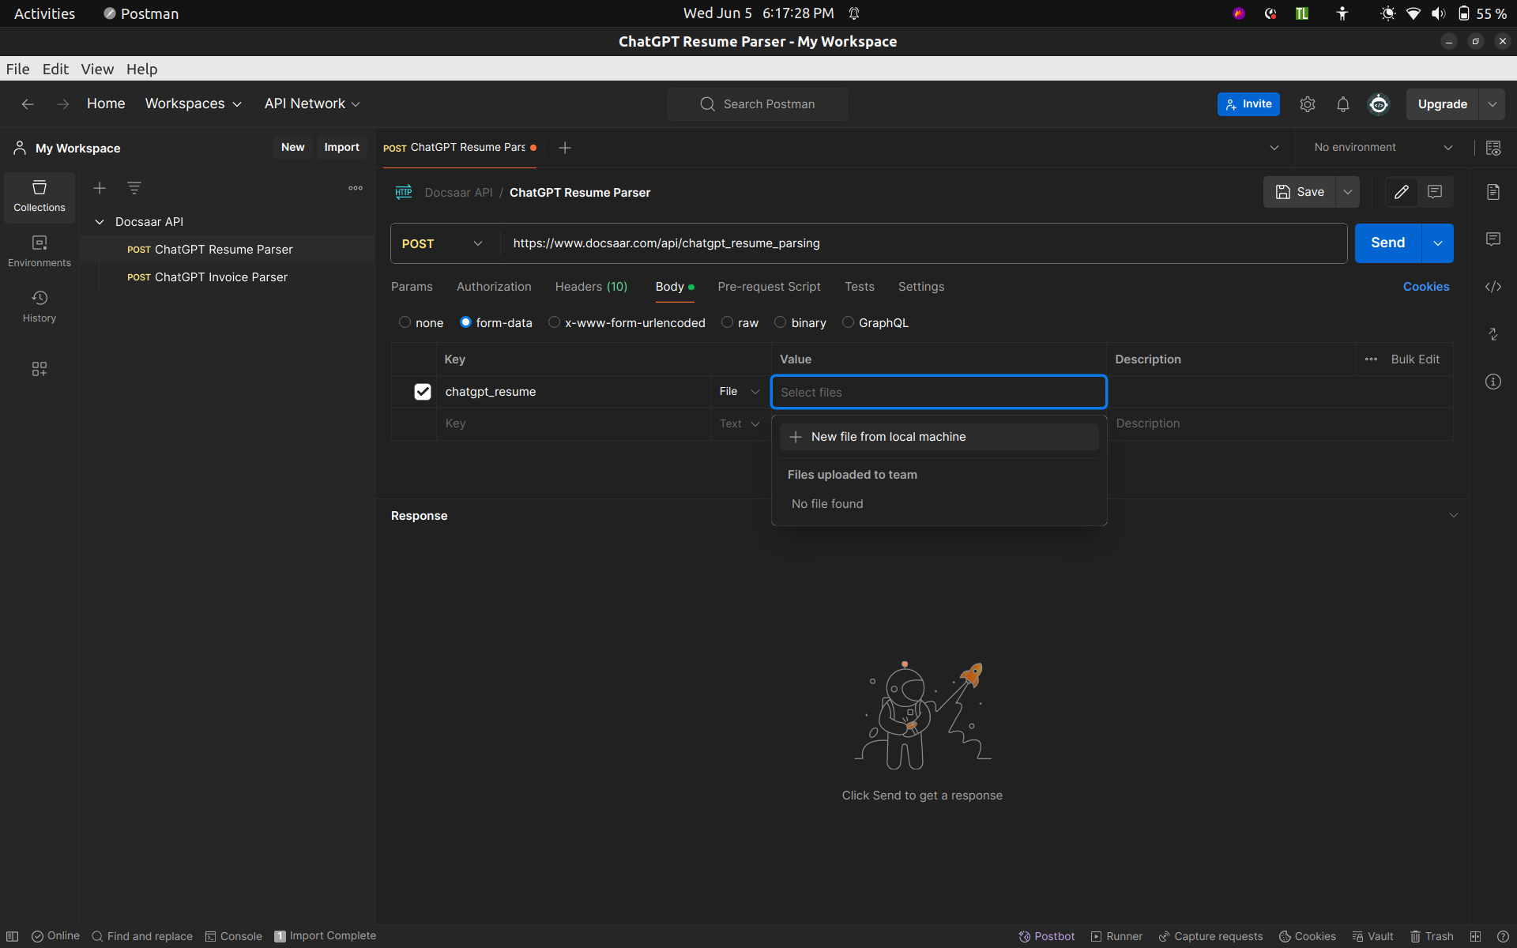Click the request URL field

[x=924, y=243]
